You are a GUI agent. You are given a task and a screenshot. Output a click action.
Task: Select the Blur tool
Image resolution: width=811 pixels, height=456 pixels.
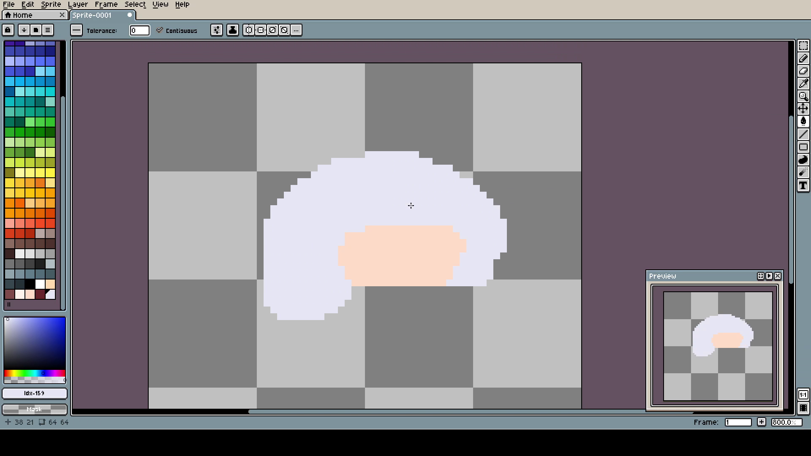803,172
